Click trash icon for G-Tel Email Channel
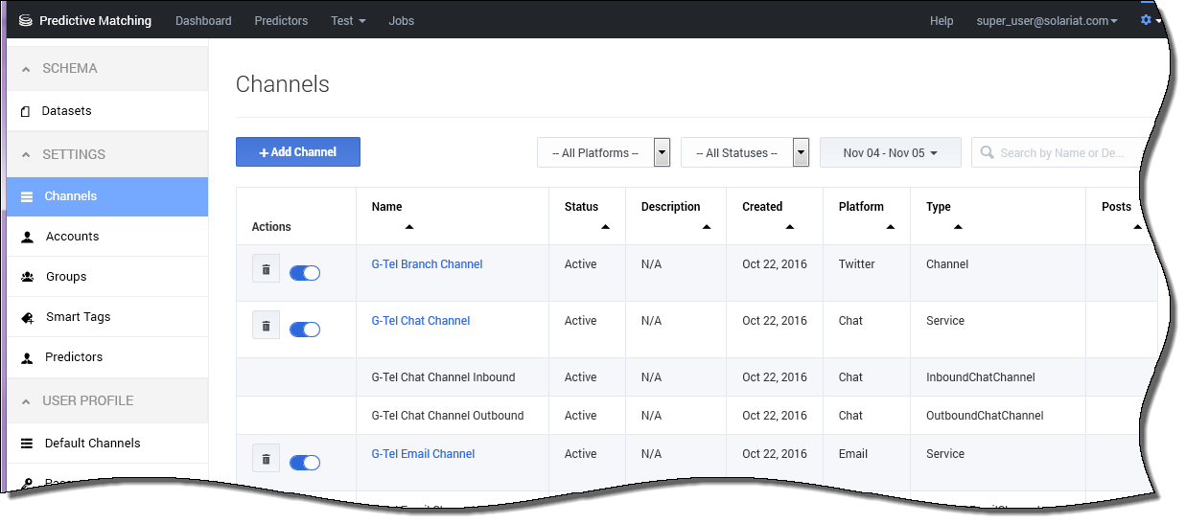This screenshot has width=1186, height=524. tap(266, 459)
